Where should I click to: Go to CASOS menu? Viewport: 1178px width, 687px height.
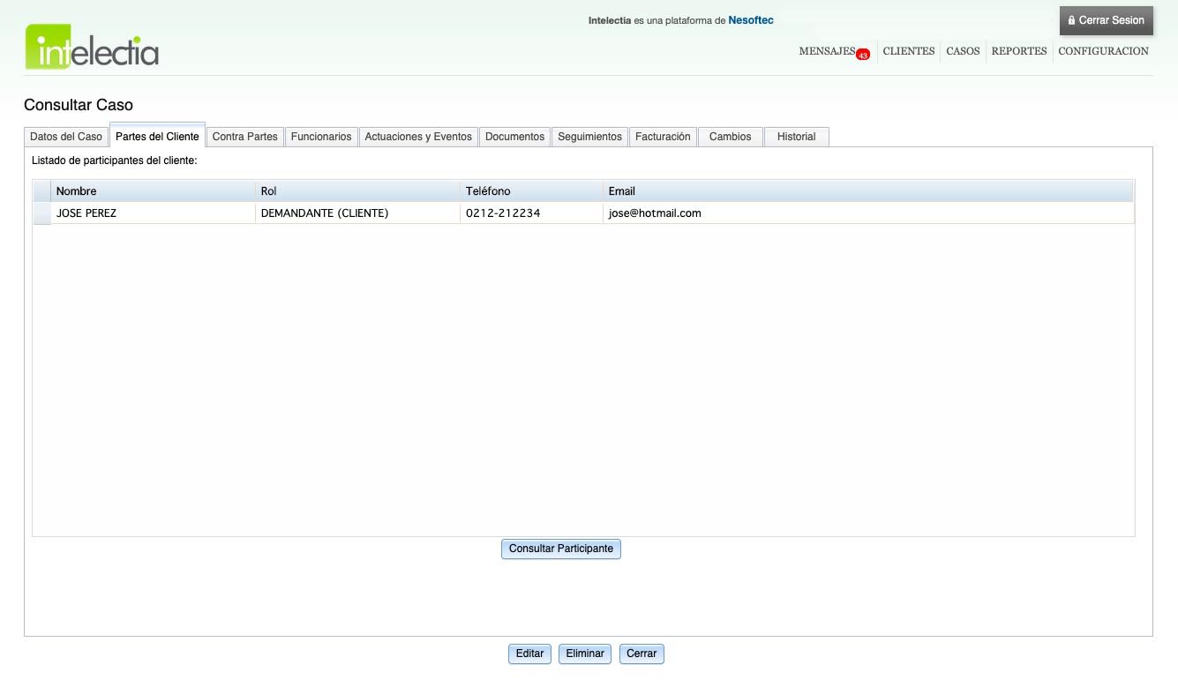pos(963,51)
